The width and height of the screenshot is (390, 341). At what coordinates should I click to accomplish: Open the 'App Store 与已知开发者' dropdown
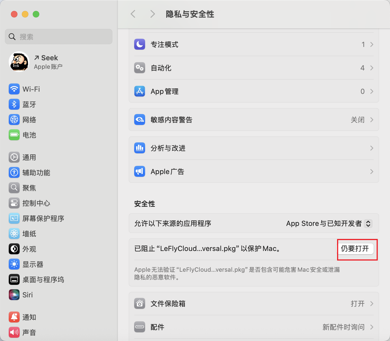pyautogui.click(x=329, y=223)
